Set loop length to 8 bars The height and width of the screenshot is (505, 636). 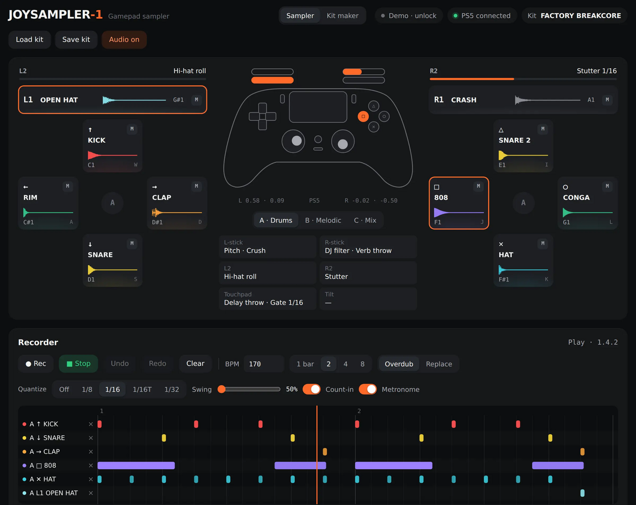[362, 364]
